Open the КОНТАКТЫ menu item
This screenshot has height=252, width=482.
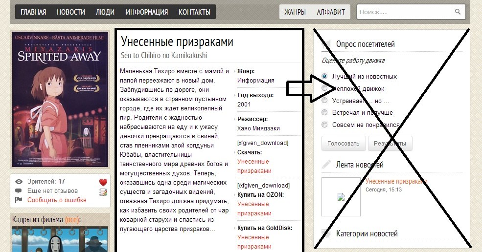[x=195, y=12]
